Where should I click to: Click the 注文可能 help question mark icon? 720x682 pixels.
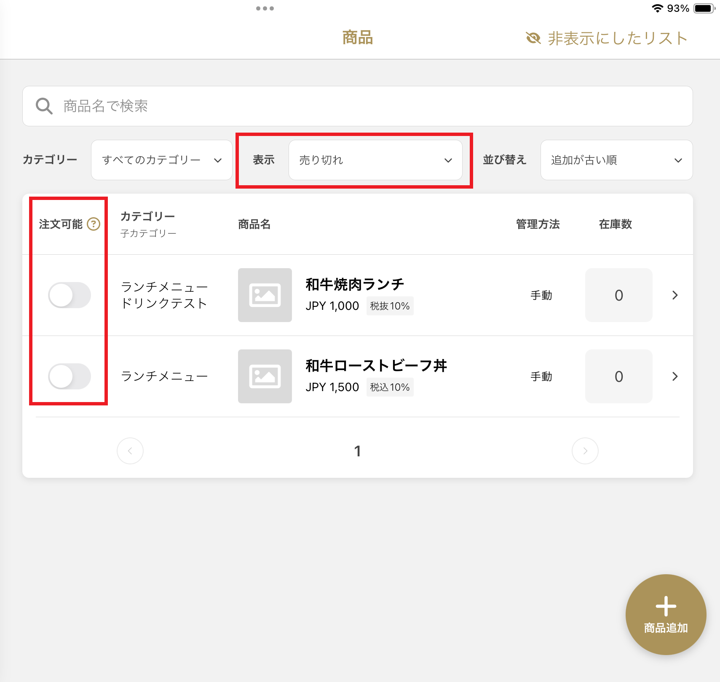point(94,224)
